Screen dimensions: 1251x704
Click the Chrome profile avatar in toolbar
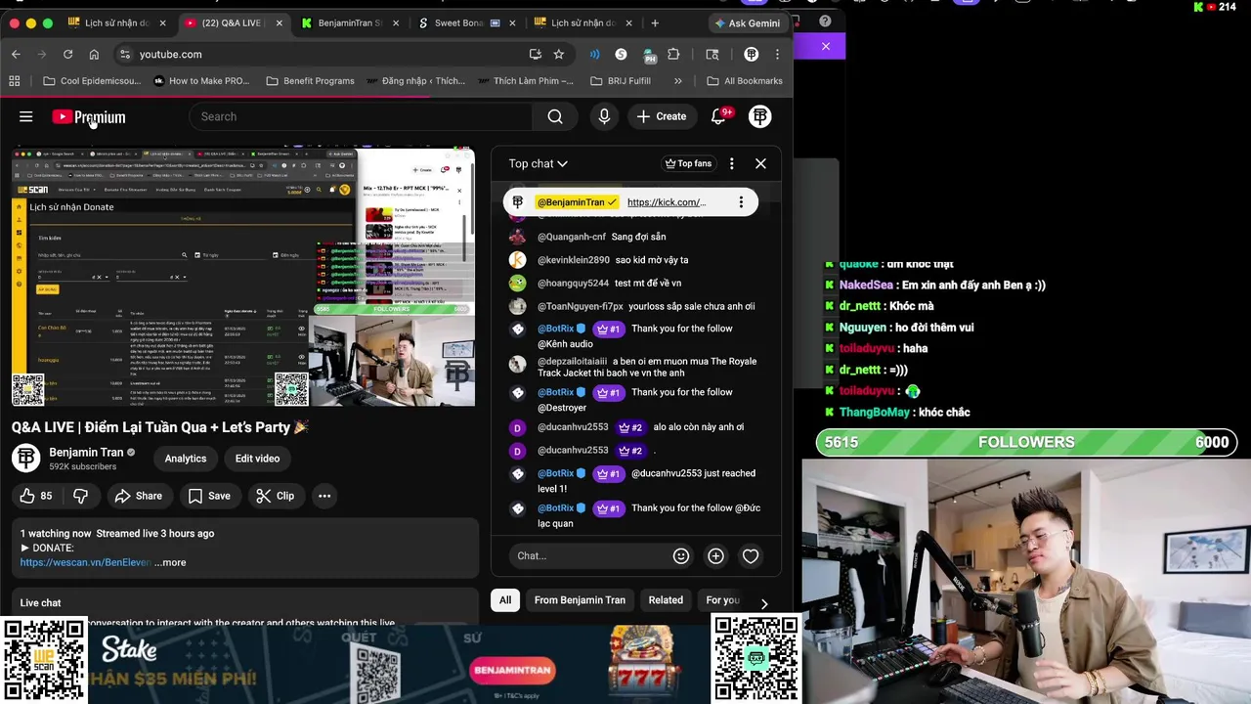coord(751,54)
